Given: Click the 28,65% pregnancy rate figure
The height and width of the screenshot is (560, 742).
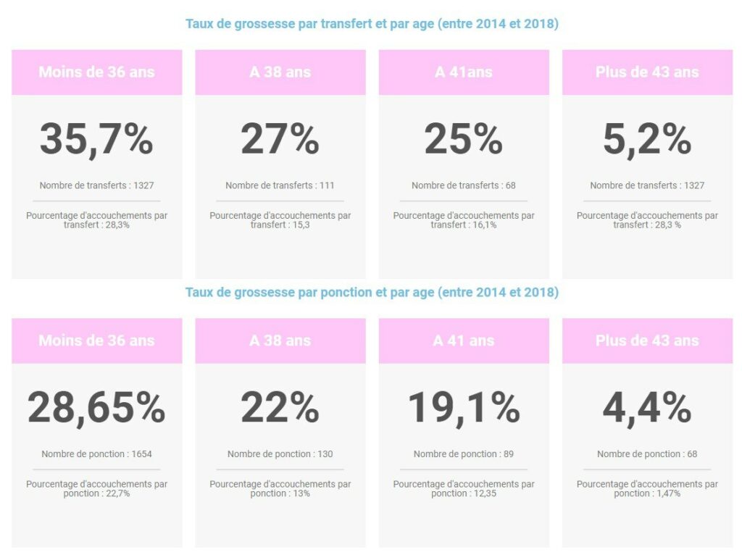Looking at the screenshot, I should point(96,408).
